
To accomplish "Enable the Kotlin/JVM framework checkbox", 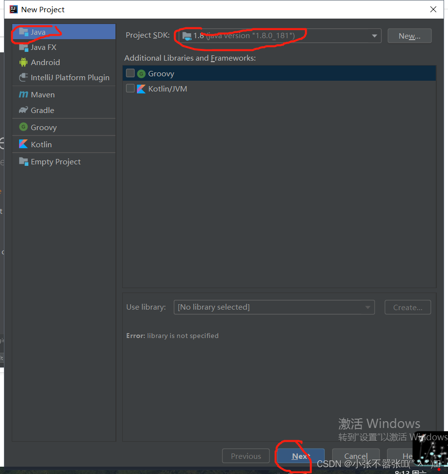I will 130,88.
